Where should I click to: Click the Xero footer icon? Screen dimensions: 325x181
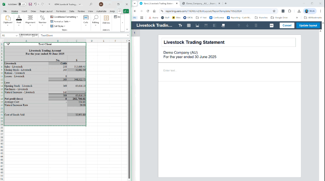[197, 26]
